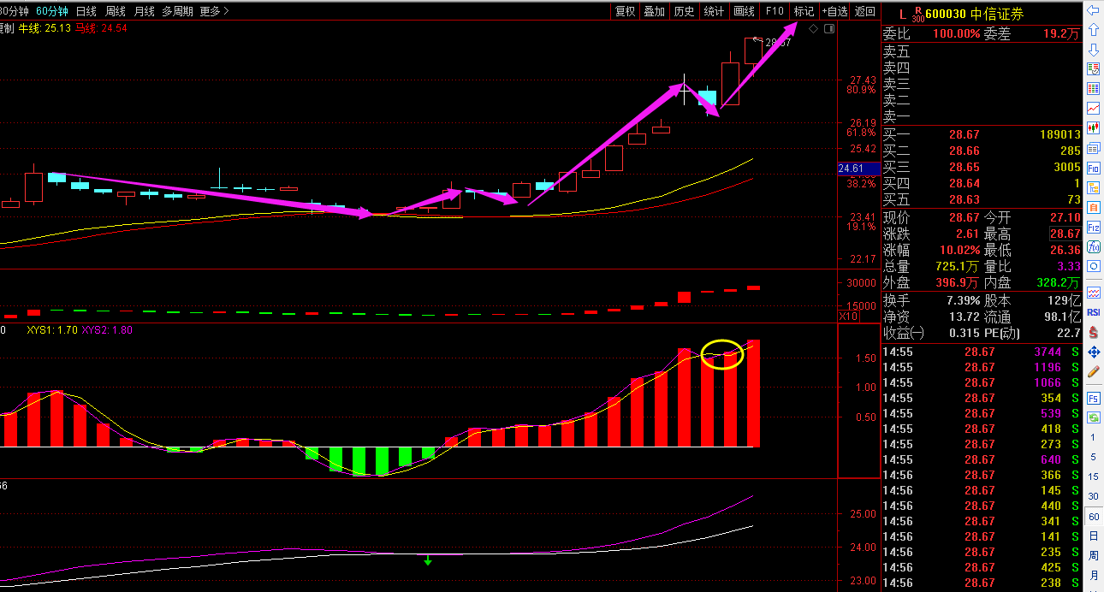Click the 买四 price 28.64
Viewport: 1104px width, 592px height.
(964, 184)
